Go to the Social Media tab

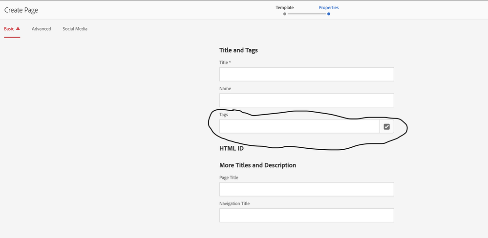[75, 29]
